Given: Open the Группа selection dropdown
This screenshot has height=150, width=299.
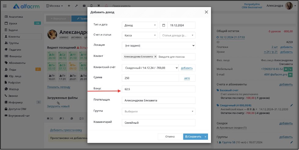Looking at the screenshot, I should tap(158, 112).
